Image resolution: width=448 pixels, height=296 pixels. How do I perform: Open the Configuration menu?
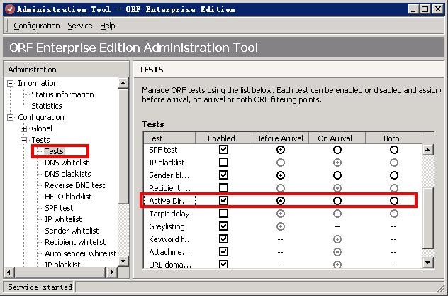point(37,26)
